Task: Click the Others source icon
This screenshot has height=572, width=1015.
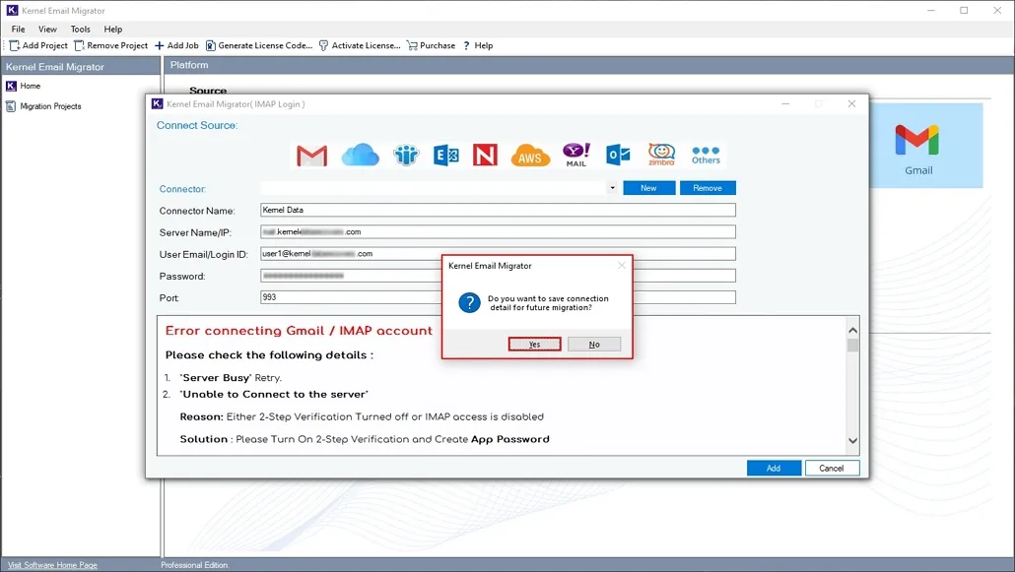Action: click(706, 155)
